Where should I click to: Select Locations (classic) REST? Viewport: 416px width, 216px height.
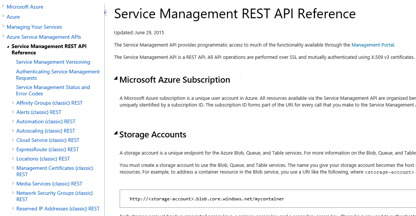[43, 159]
